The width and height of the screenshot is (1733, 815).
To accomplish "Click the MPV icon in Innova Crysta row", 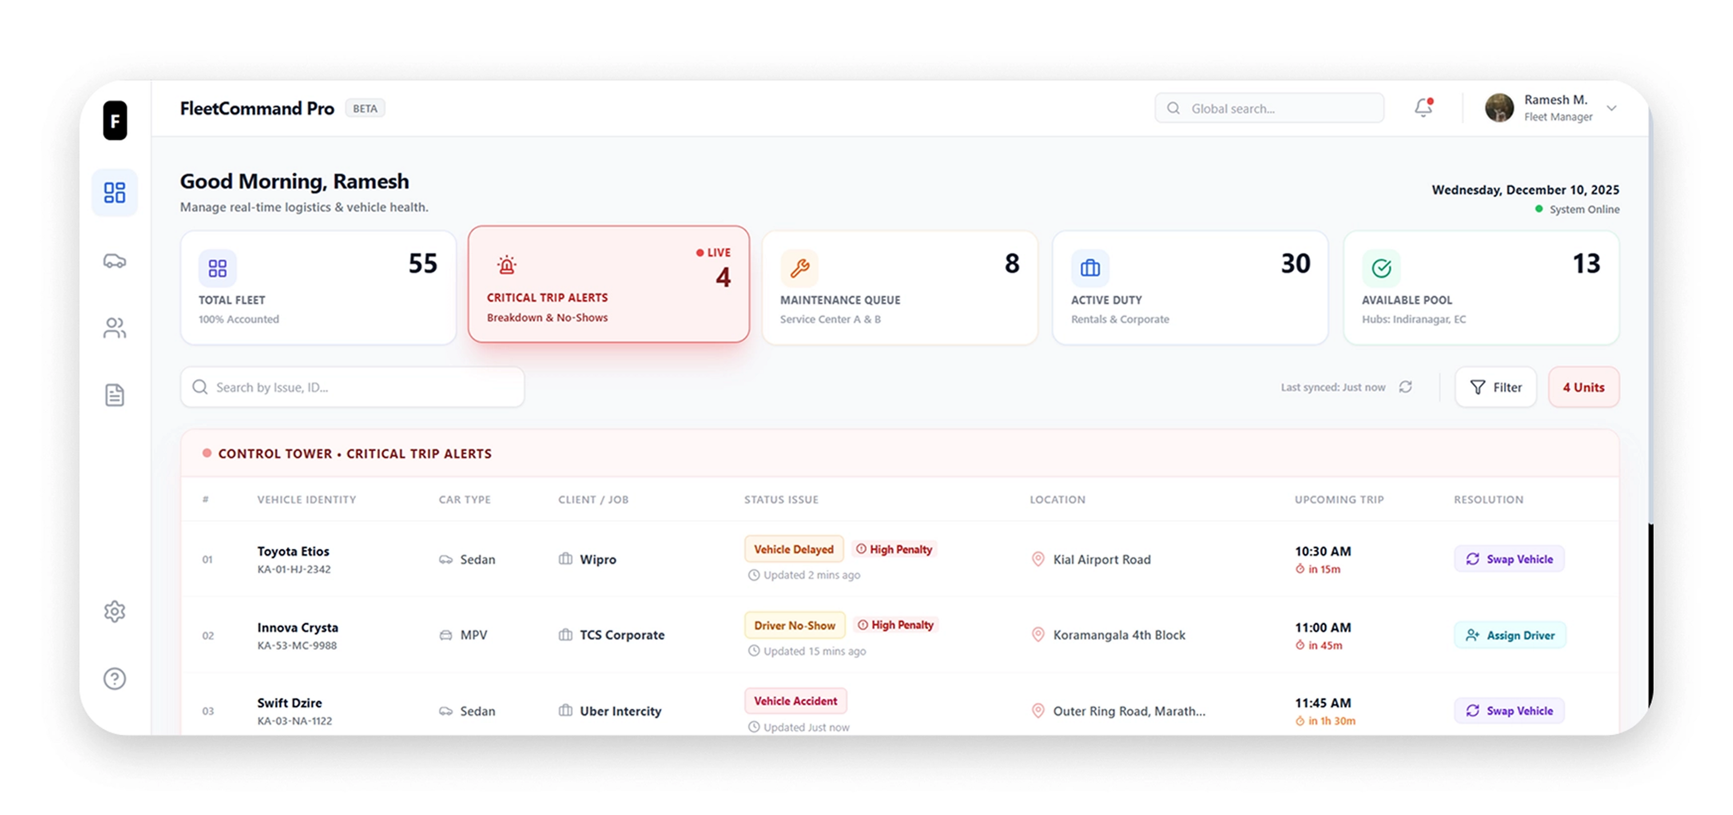I will point(445,635).
